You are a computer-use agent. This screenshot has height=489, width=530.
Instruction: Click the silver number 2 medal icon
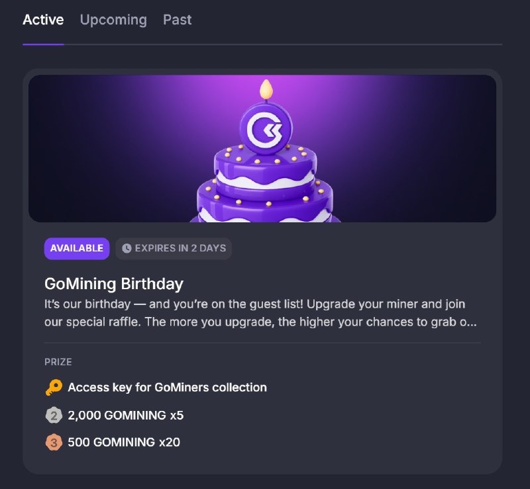(x=54, y=416)
